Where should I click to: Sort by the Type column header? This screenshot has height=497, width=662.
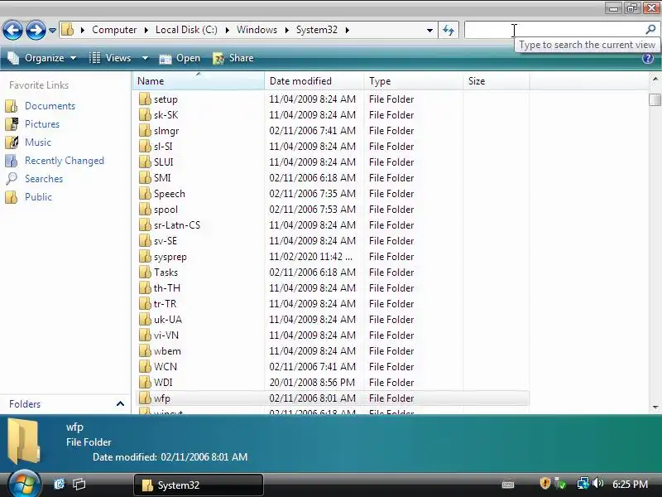413,80
